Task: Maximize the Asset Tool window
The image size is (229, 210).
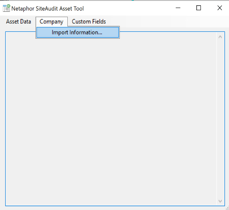Action: tap(199, 8)
